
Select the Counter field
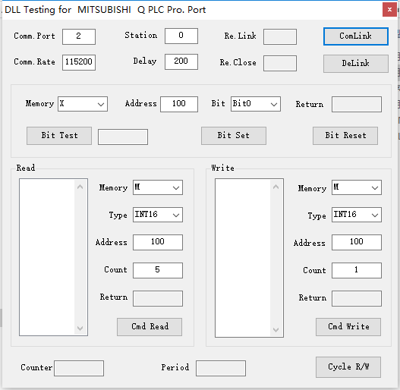pyautogui.click(x=79, y=368)
